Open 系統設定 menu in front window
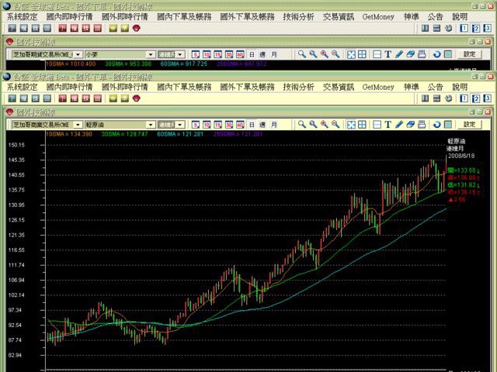This screenshot has width=497, height=372. [23, 87]
